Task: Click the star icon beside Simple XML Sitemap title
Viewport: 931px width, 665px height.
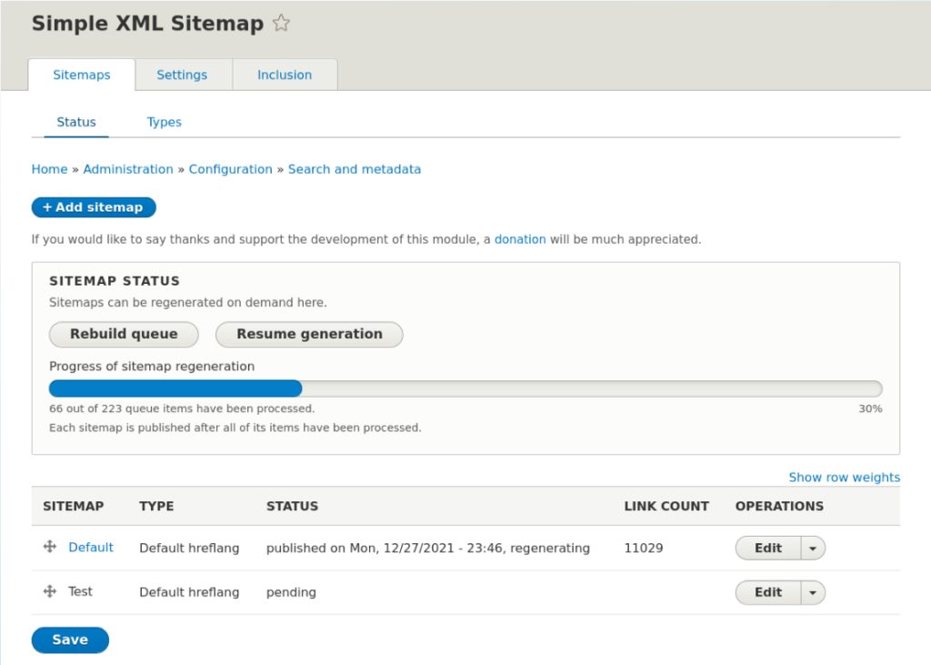Action: (x=281, y=23)
